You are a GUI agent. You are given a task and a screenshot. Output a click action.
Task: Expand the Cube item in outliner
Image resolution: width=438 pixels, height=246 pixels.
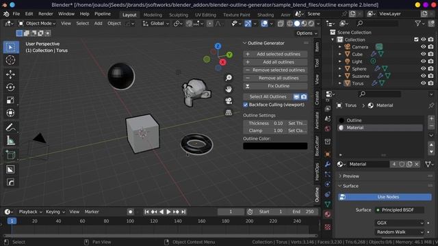[x=340, y=54]
